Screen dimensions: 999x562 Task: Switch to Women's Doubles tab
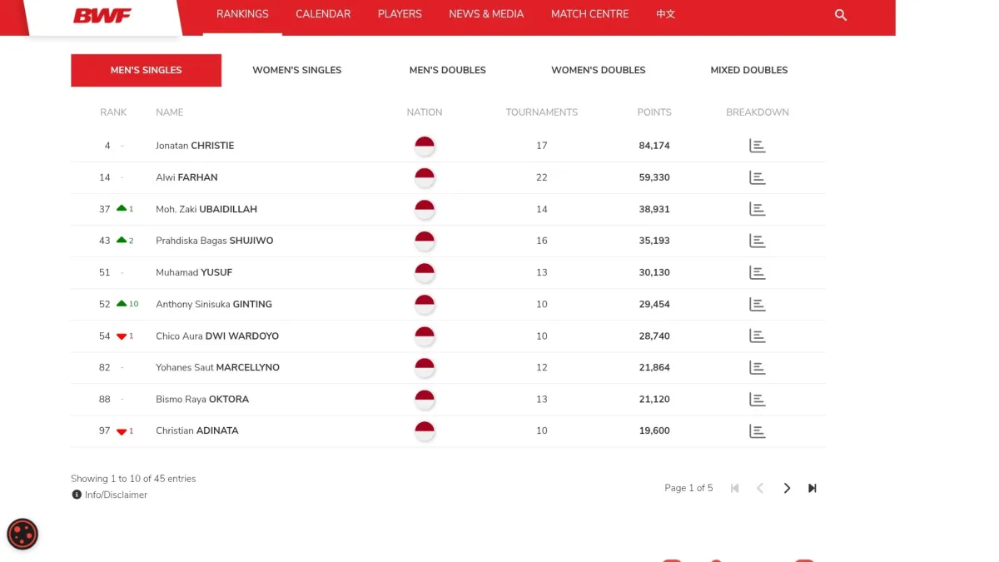click(x=599, y=70)
